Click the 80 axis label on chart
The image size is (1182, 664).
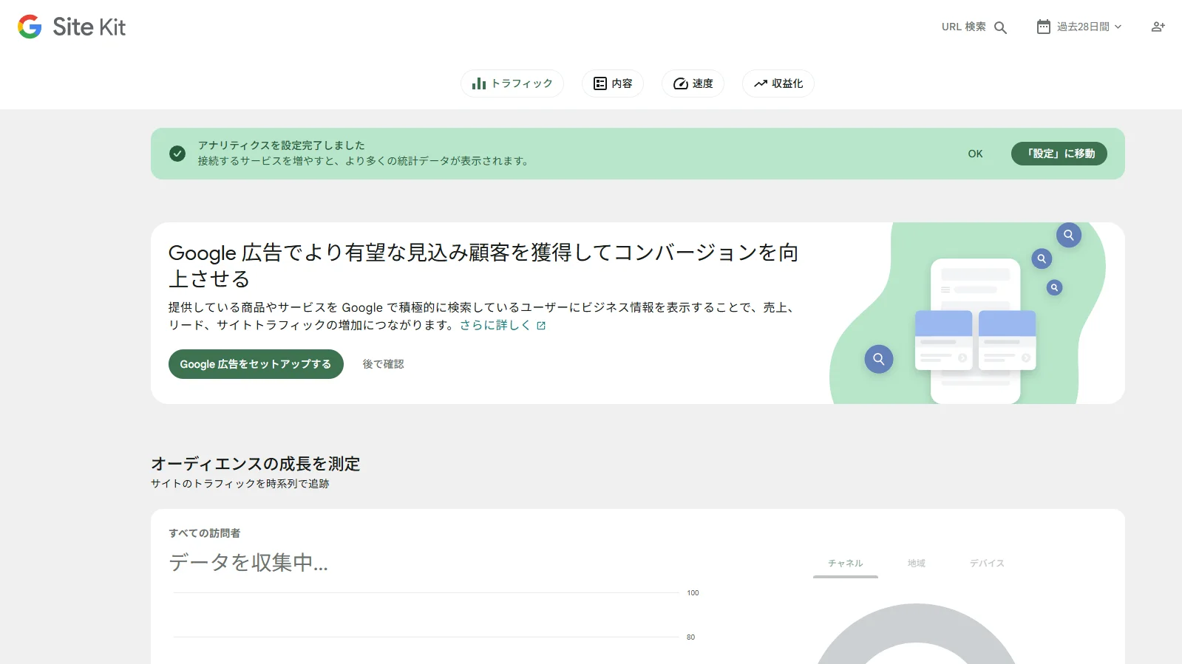point(690,637)
